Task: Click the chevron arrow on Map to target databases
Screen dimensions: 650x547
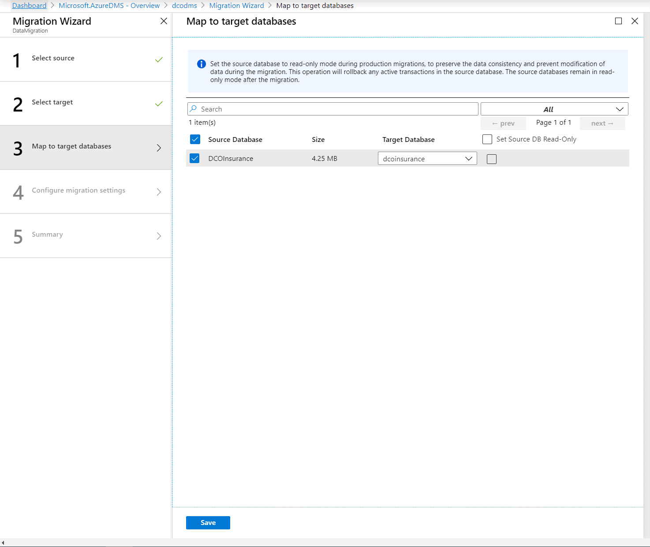Action: click(158, 148)
